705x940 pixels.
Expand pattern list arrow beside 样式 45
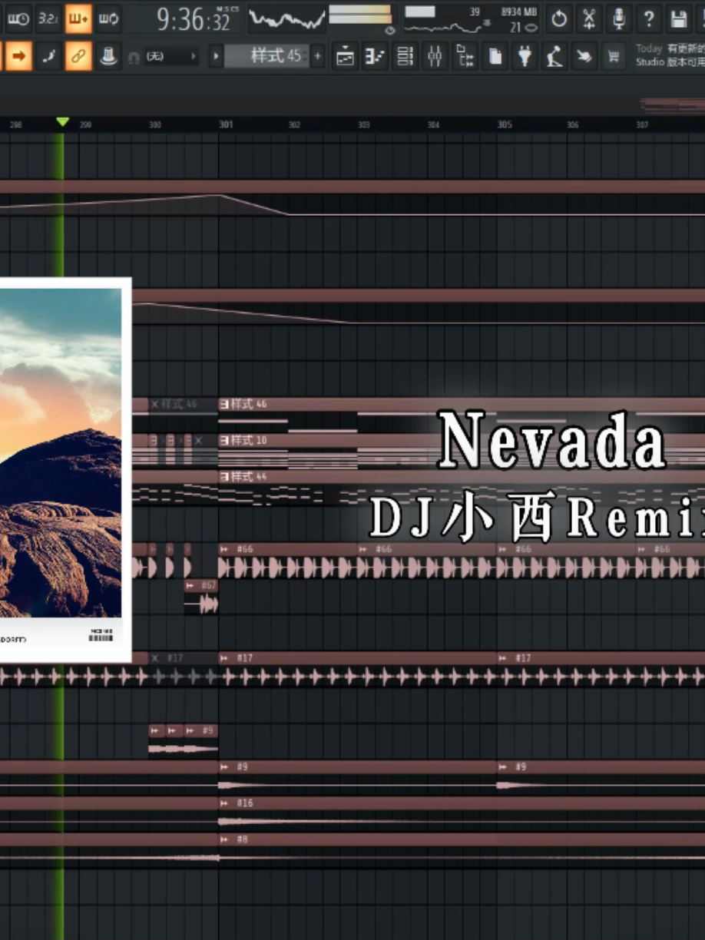click(x=217, y=56)
